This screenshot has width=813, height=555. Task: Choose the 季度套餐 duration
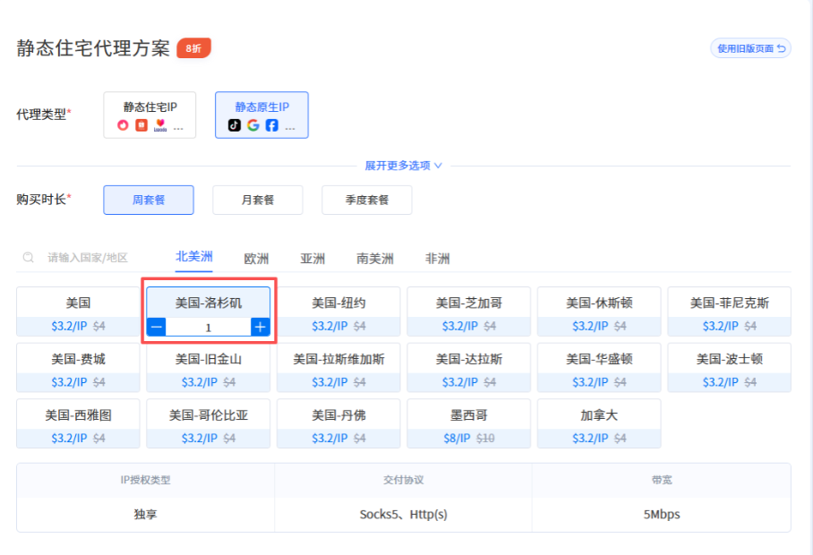367,200
